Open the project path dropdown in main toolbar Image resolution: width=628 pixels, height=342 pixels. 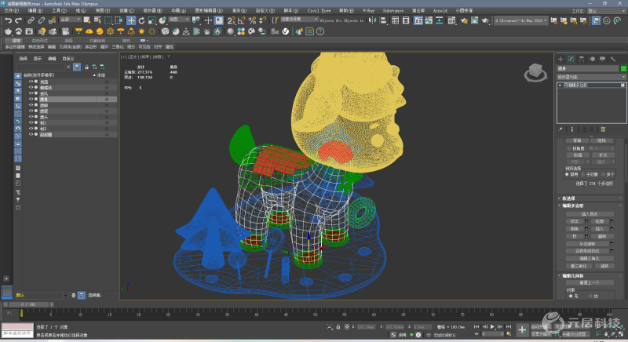pyautogui.click(x=520, y=20)
